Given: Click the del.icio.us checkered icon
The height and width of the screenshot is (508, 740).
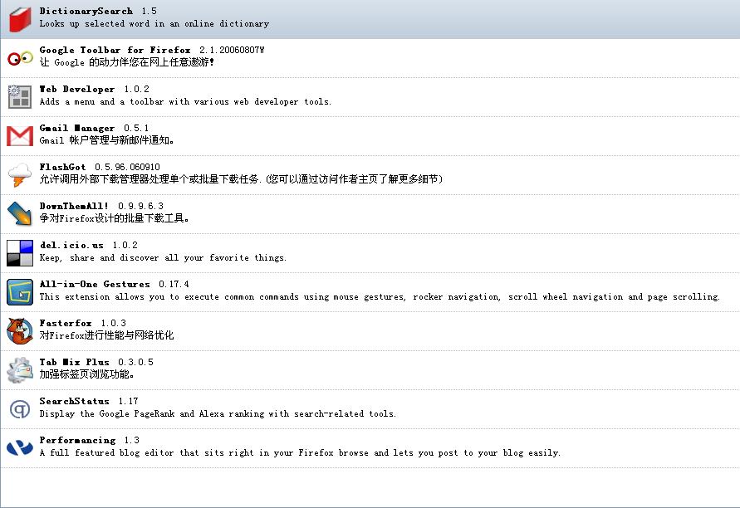Looking at the screenshot, I should [x=20, y=253].
